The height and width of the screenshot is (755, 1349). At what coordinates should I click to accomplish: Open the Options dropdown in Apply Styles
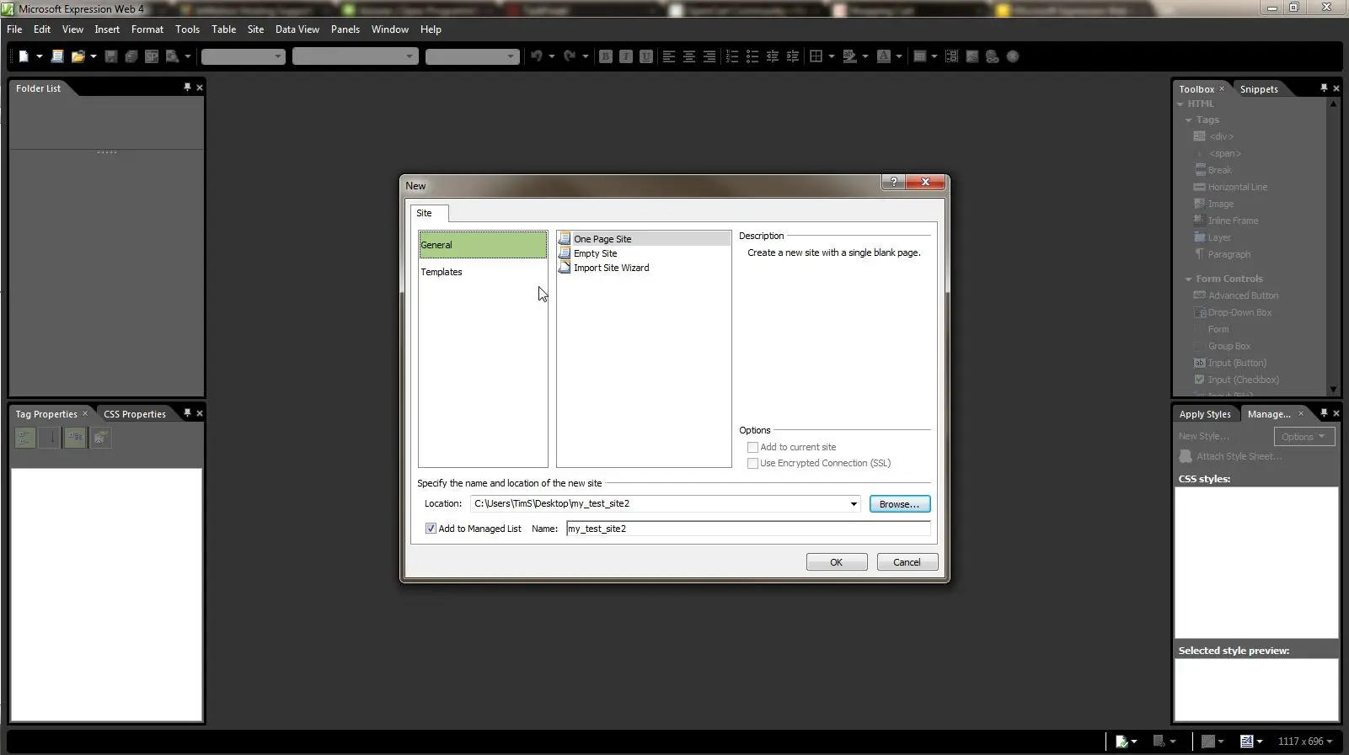click(x=1303, y=437)
